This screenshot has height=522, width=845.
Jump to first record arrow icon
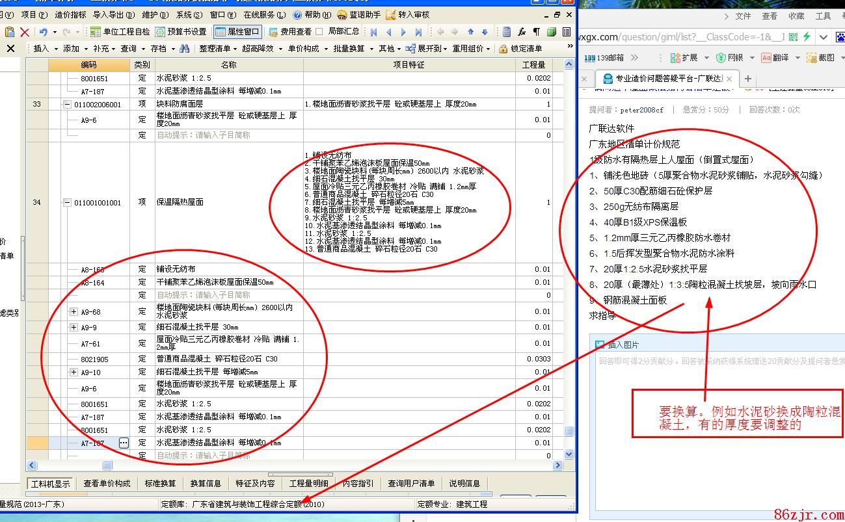point(374,32)
